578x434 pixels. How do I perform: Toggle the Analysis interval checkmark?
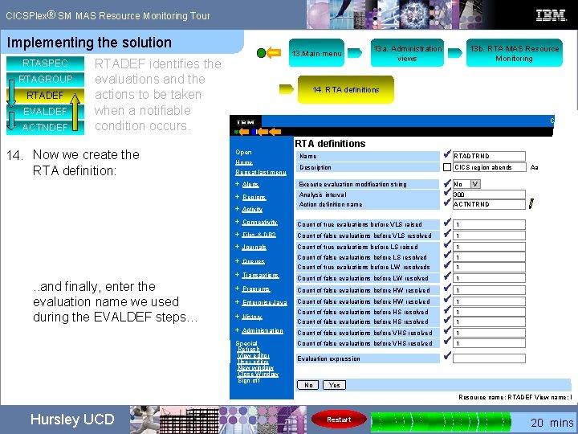[447, 192]
